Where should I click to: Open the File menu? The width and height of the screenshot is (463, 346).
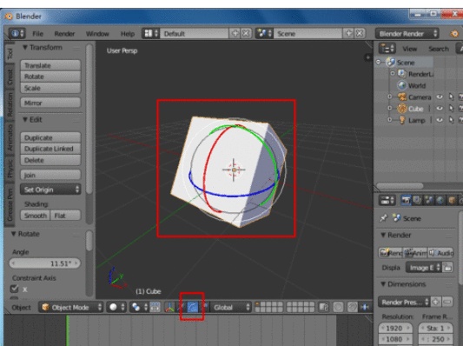coord(38,34)
